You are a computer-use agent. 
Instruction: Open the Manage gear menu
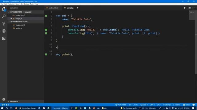coord(4,99)
